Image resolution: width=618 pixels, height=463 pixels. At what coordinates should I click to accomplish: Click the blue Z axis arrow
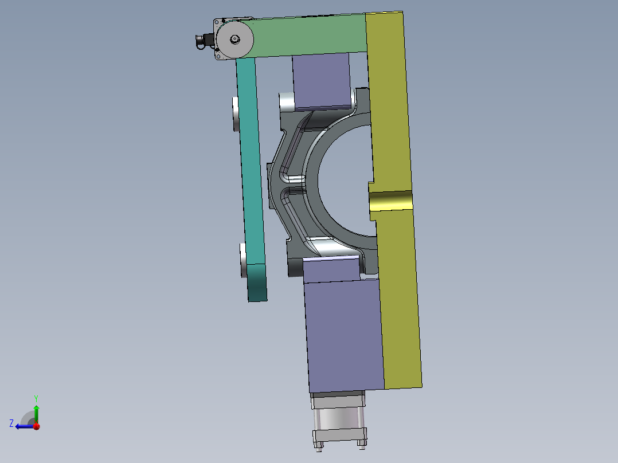23,427
